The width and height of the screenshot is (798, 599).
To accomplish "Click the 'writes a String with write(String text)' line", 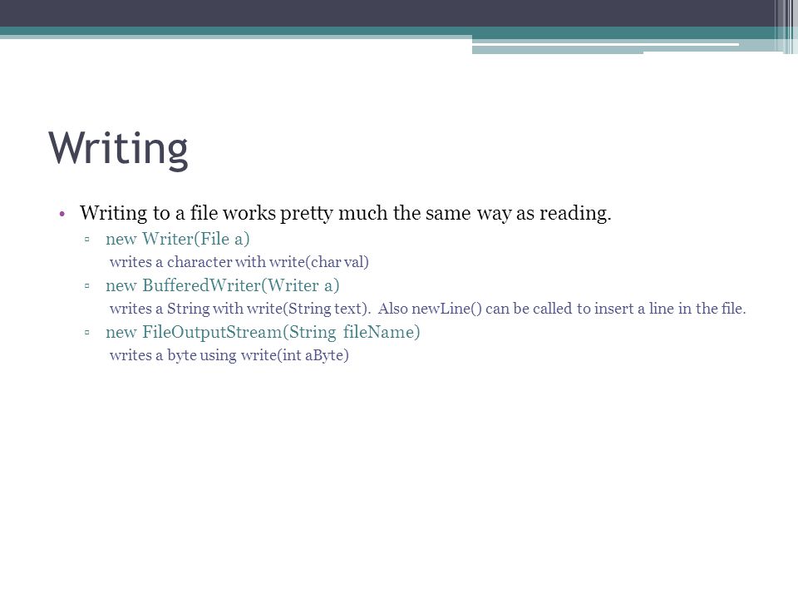I will 427,309.
